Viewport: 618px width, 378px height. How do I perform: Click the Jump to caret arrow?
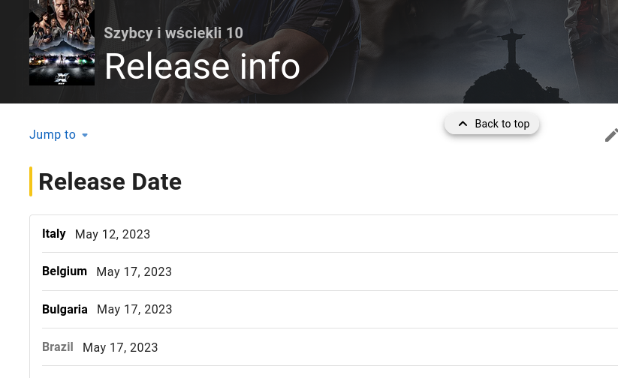point(85,135)
